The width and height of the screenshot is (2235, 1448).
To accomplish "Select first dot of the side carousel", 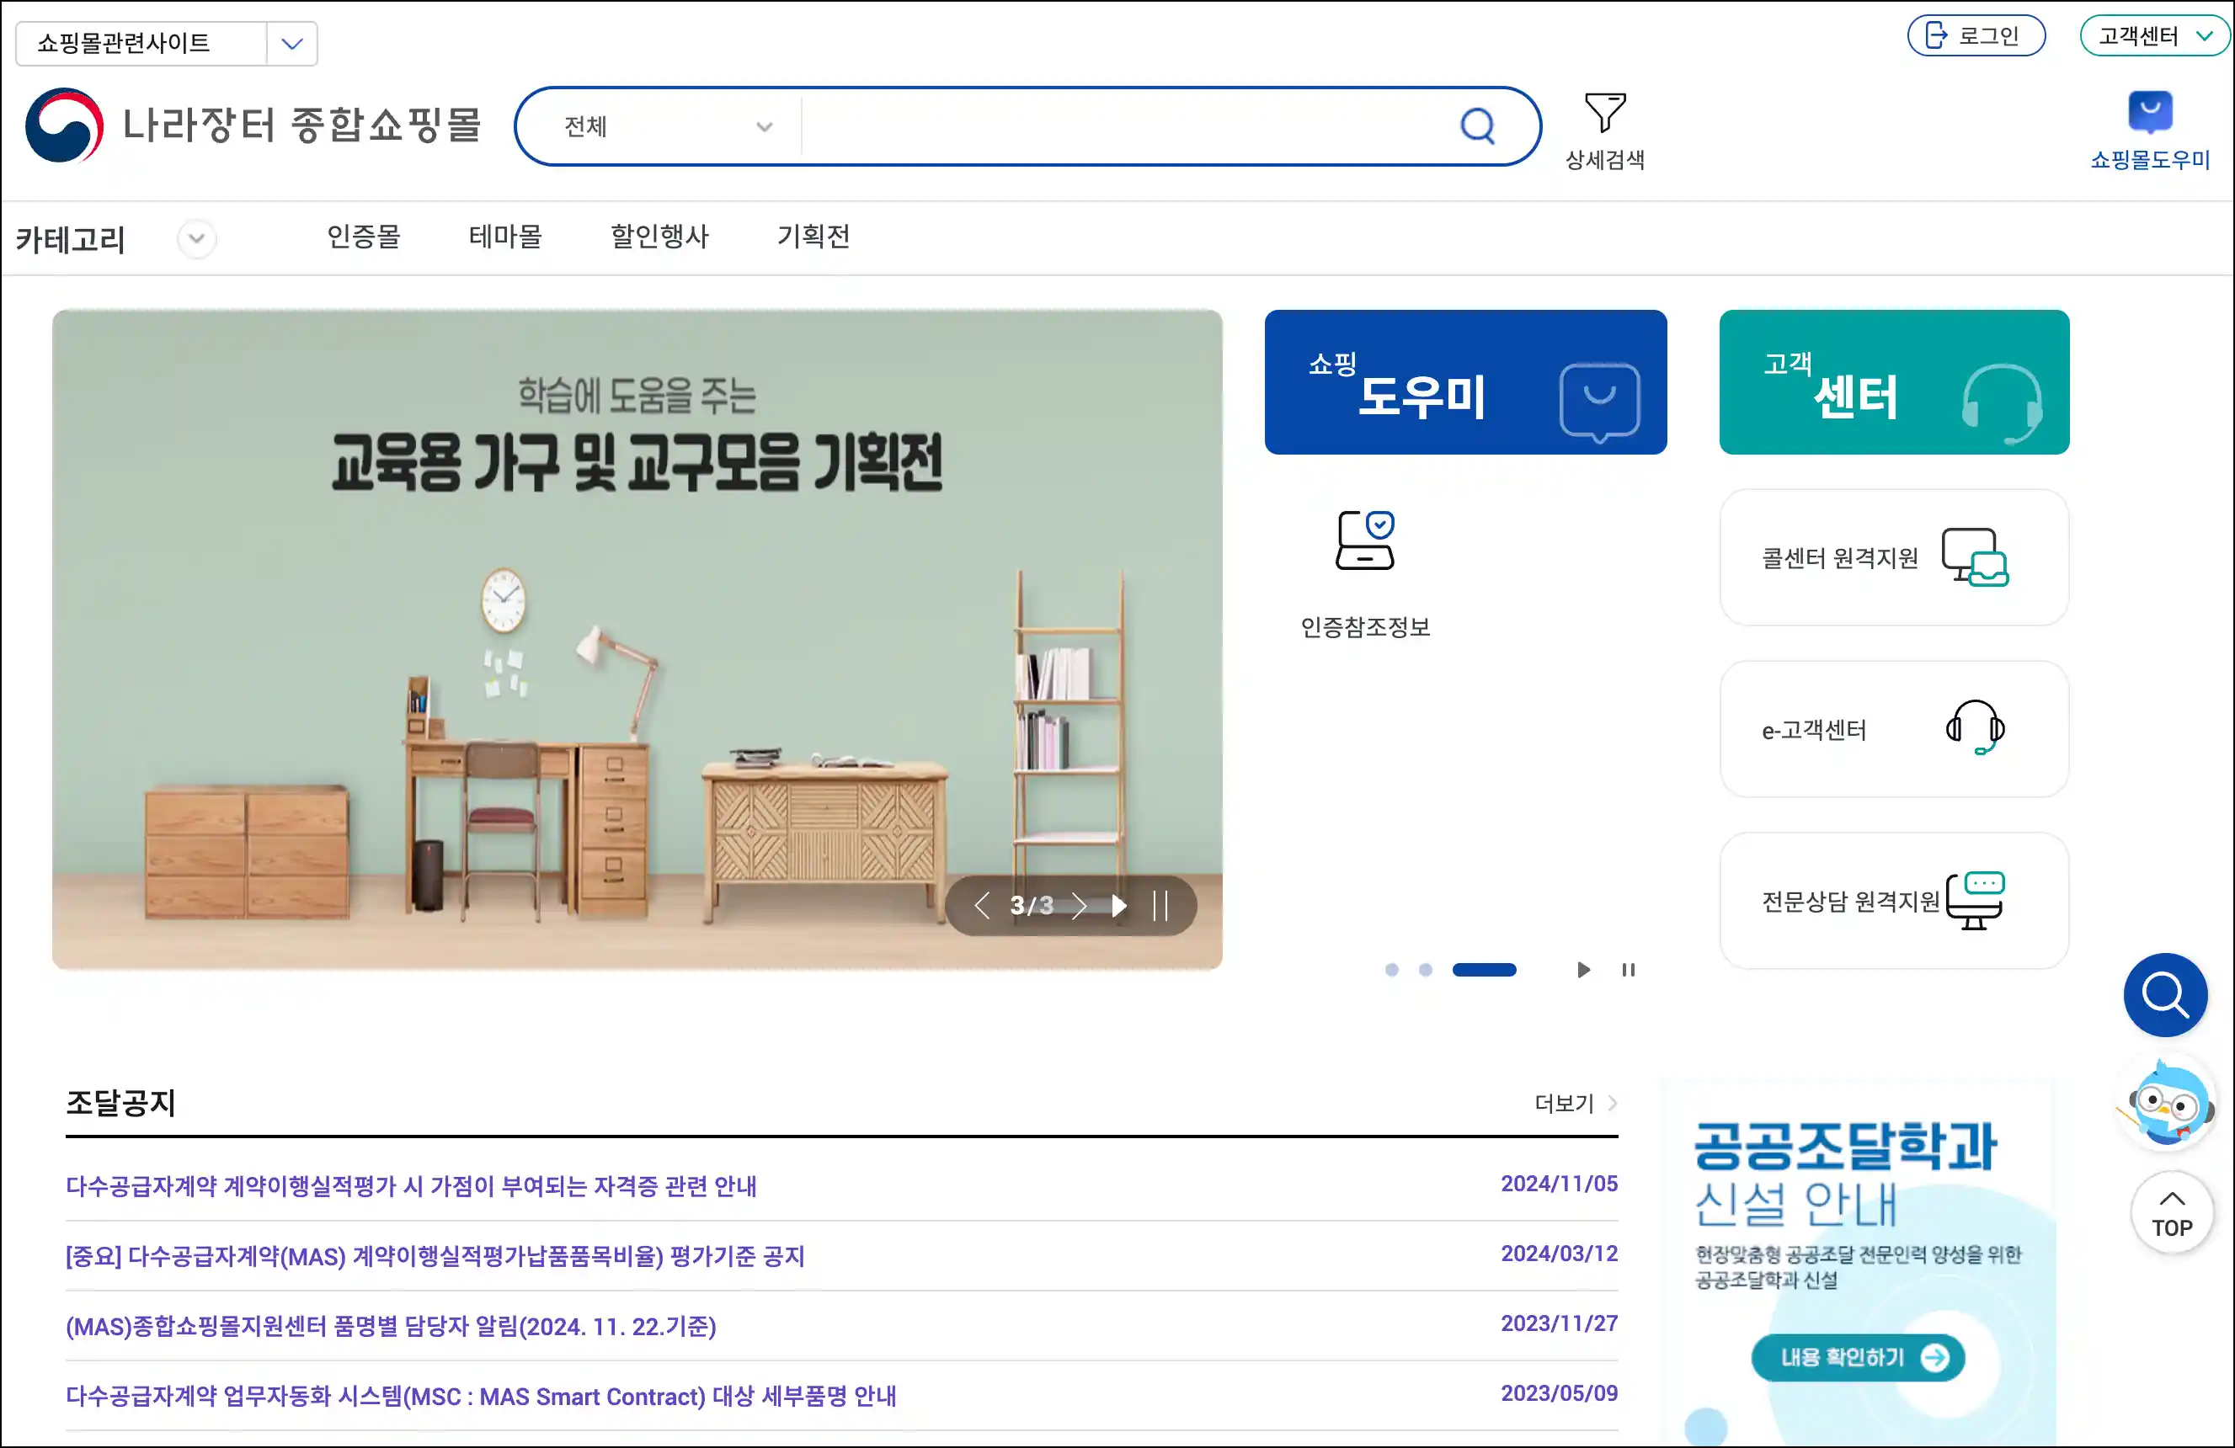I will tap(1392, 969).
